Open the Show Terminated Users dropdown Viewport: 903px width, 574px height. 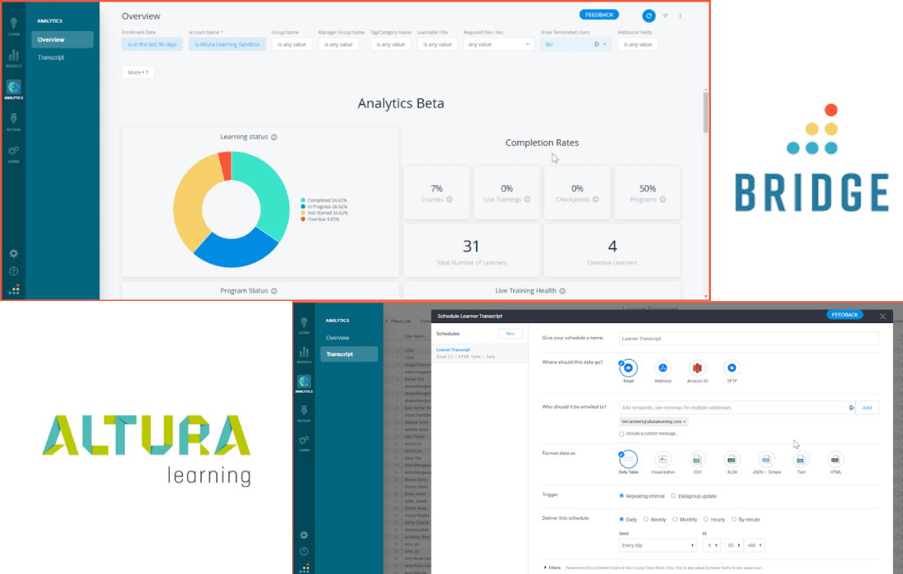[575, 44]
